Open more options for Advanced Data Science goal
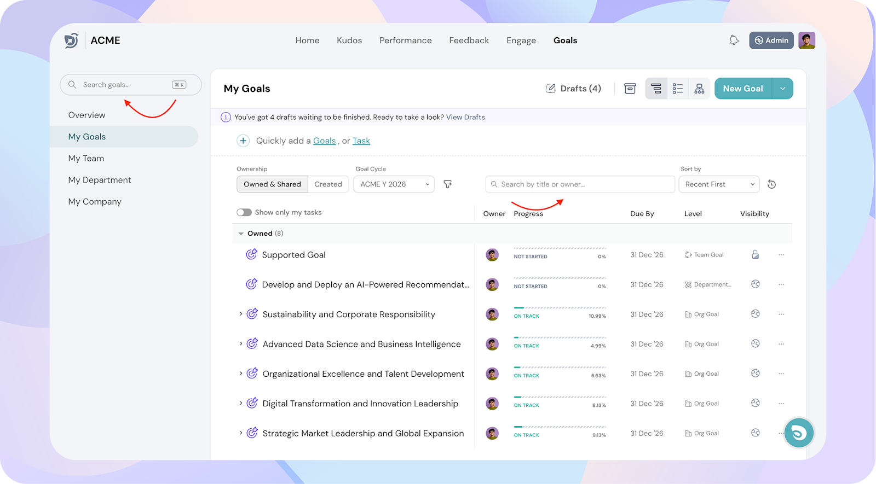This screenshot has width=876, height=484. click(781, 344)
